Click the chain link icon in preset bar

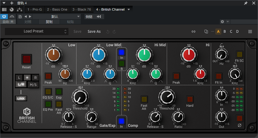(x=193, y=32)
